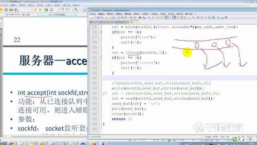This screenshot has width=257, height=145.
Task: Click the Save All icon in Notepad++
Action: 102,17
